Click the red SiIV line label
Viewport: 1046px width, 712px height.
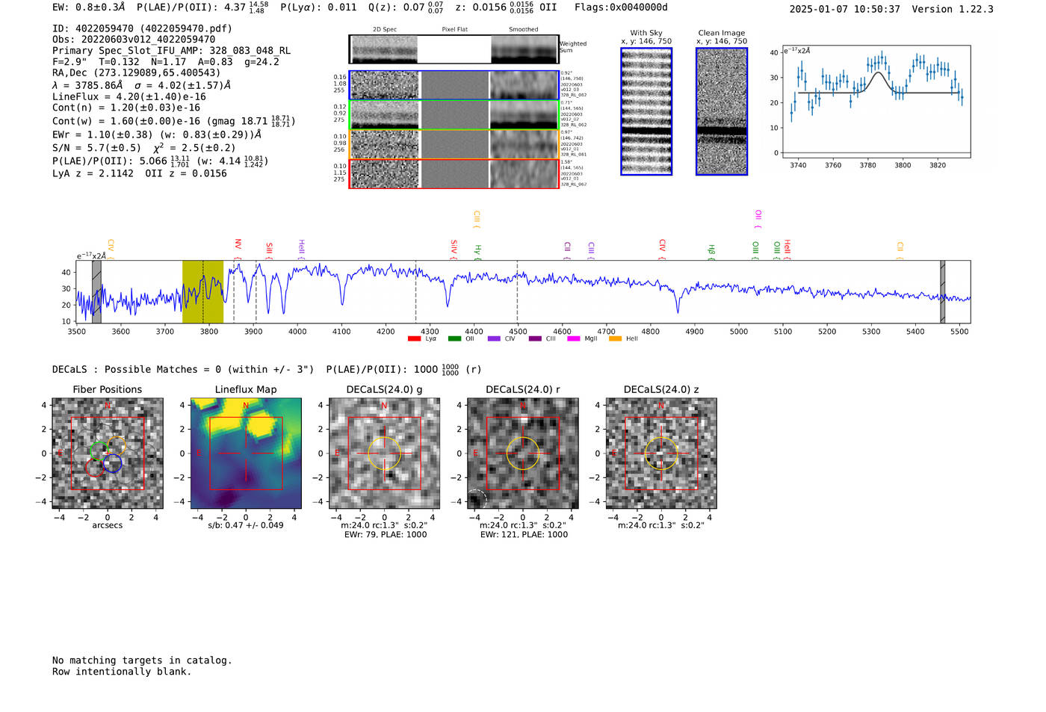(454, 250)
